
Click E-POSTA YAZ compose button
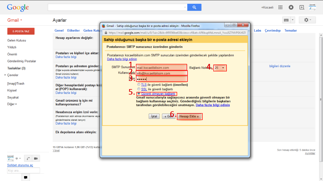21,31
